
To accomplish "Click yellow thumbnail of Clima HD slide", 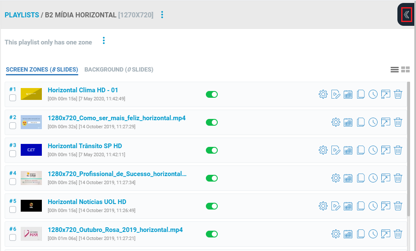I will pos(31,94).
